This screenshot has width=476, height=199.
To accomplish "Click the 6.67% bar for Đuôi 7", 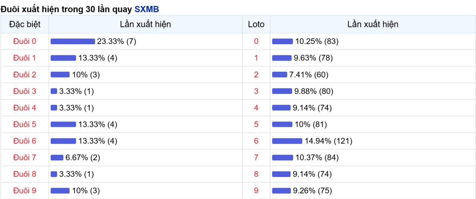I will [x=57, y=157].
